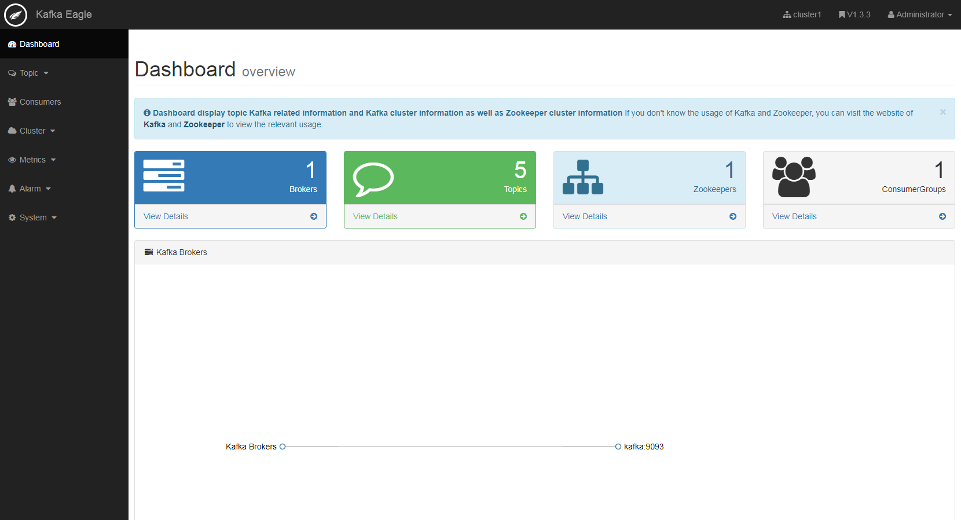Open the Dashboard sidebar item

(64, 44)
